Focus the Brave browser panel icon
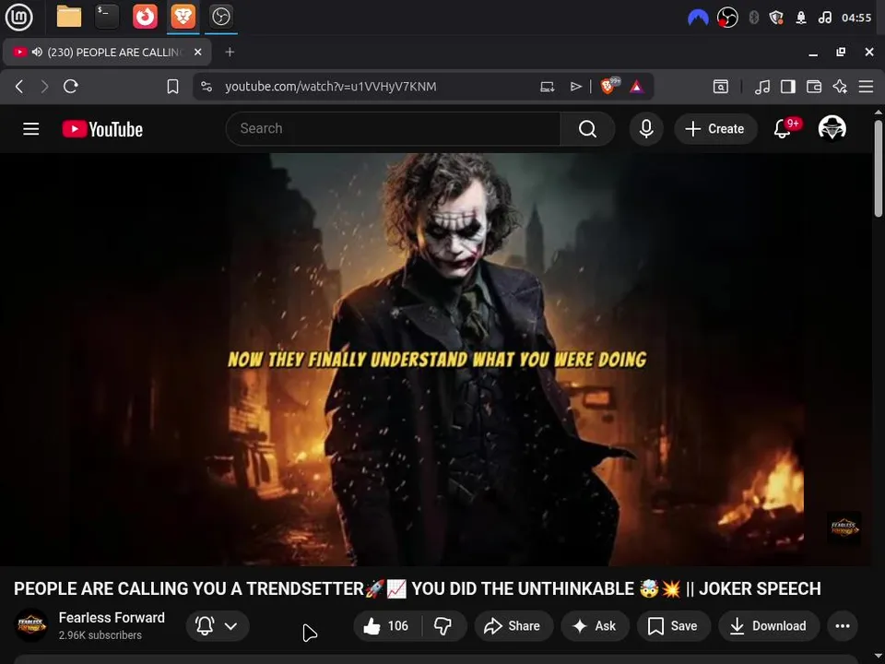Viewport: 885px width, 664px height. 183,17
